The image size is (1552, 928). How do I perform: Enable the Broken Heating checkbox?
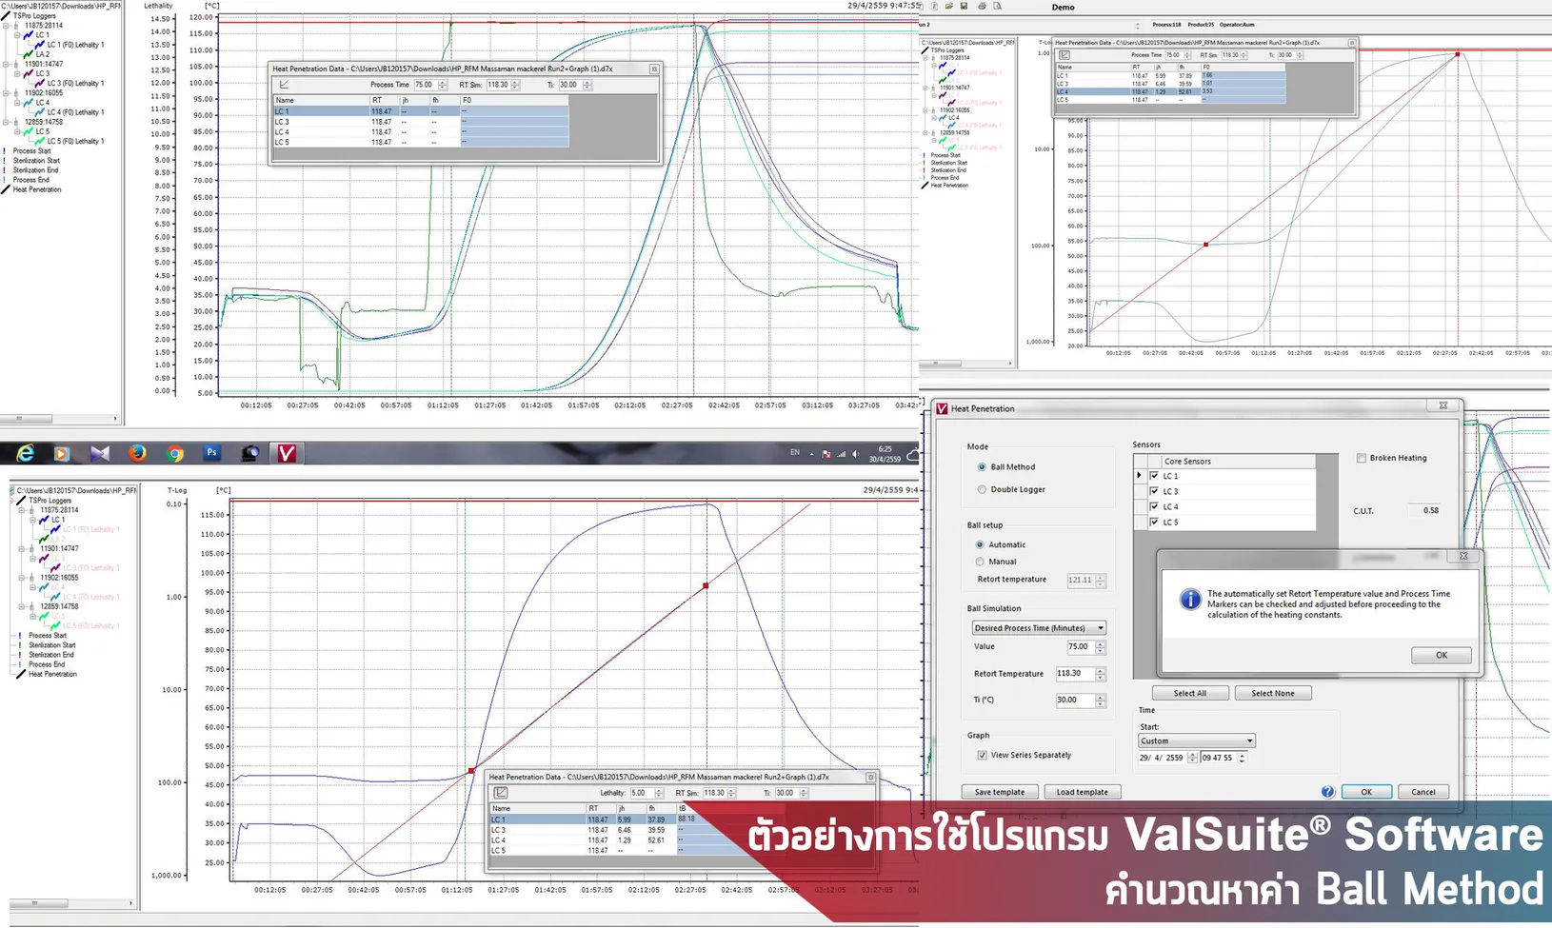pyautogui.click(x=1362, y=458)
